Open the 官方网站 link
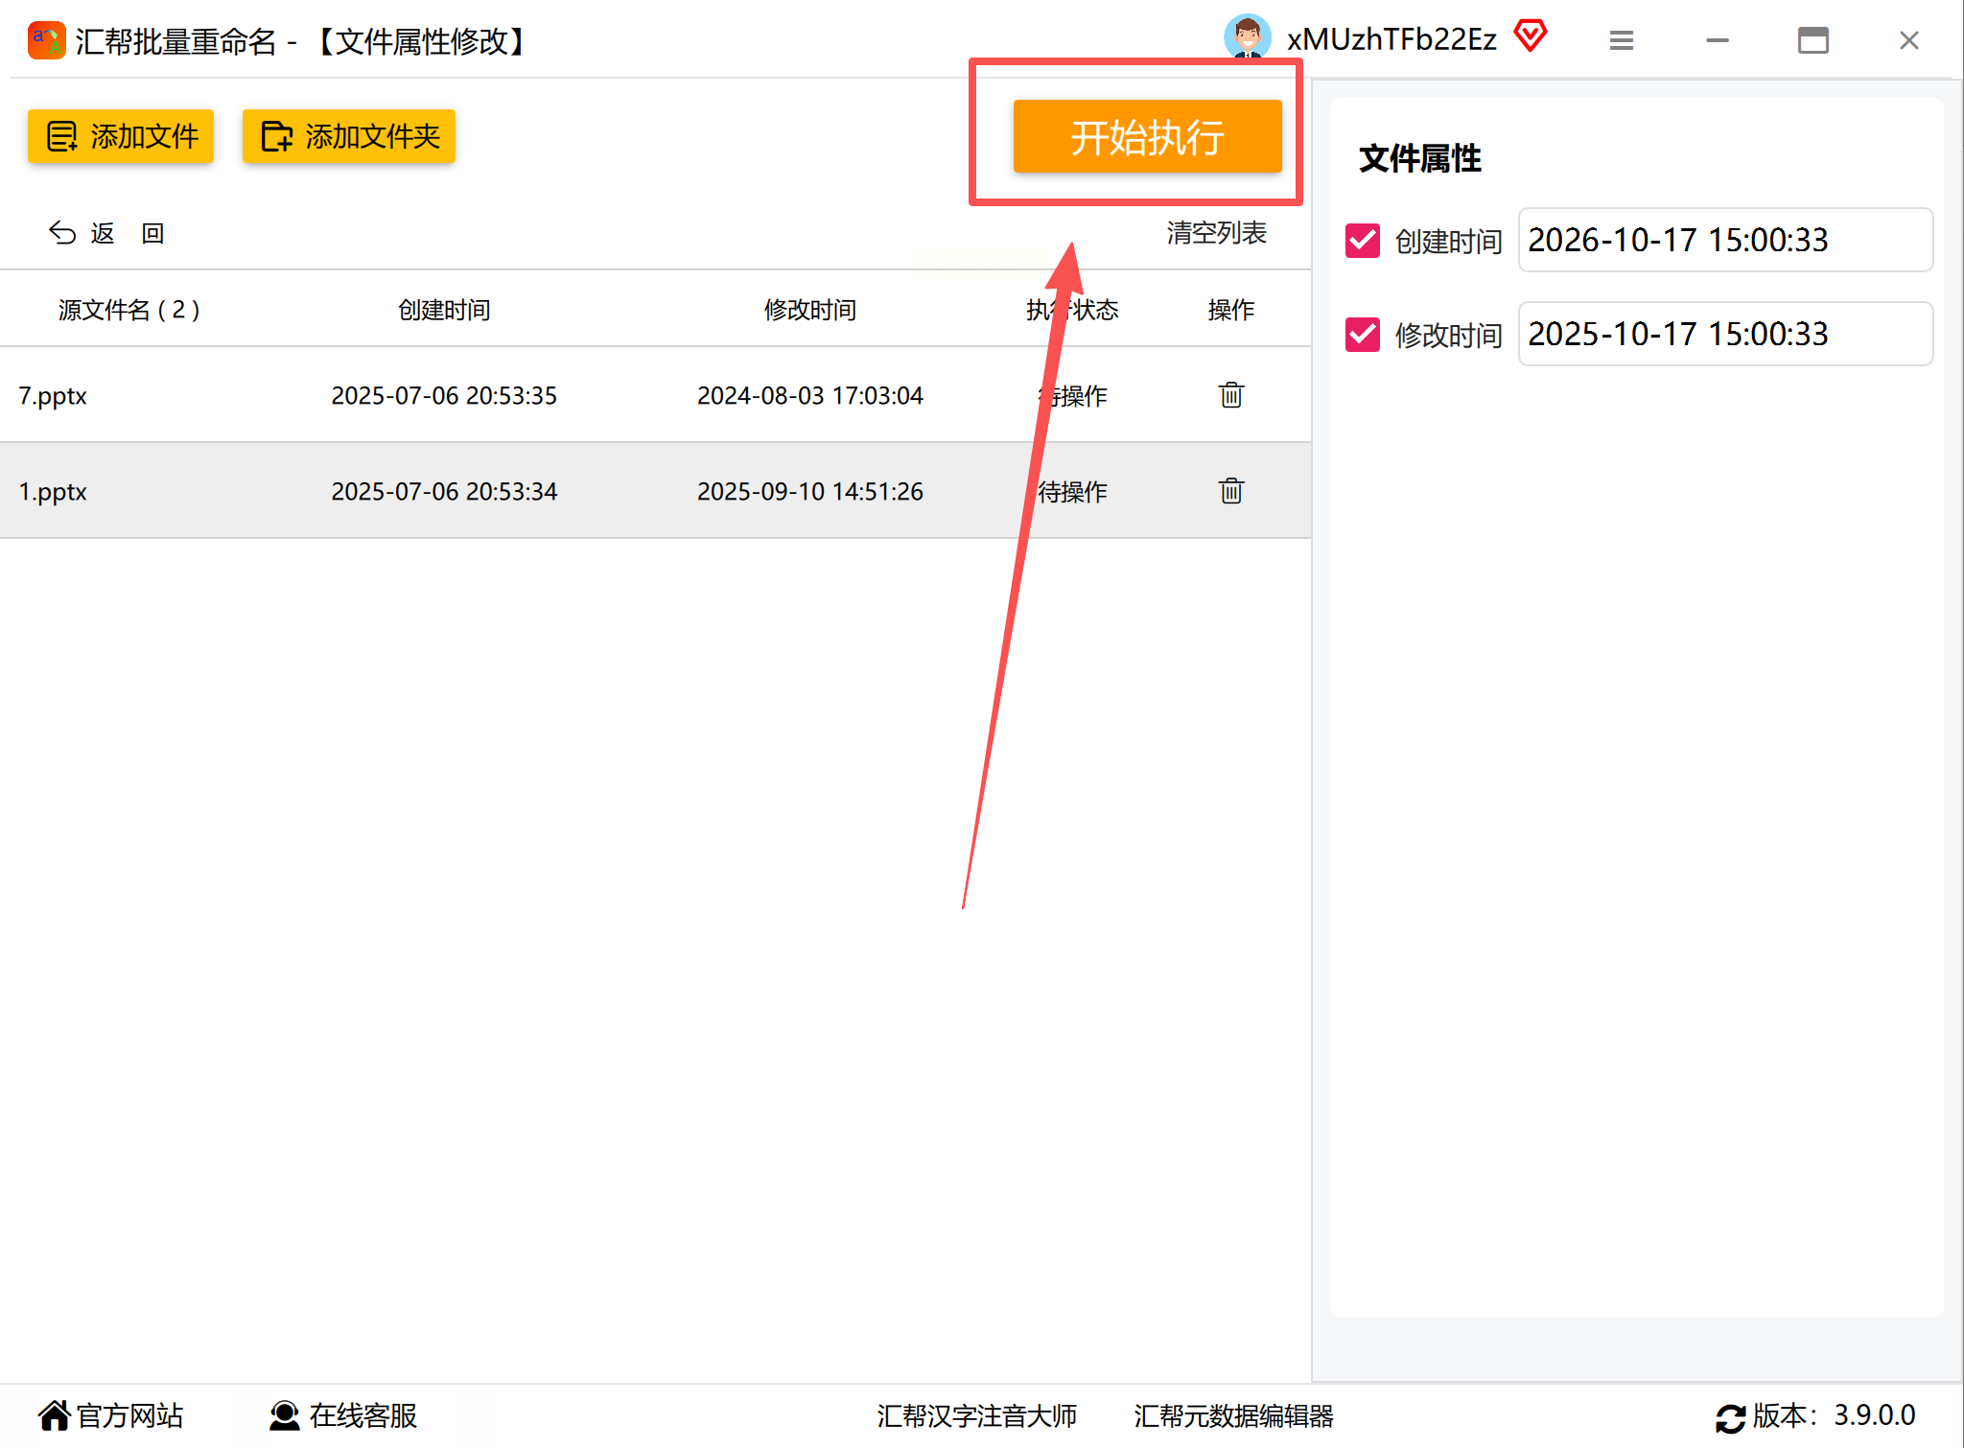The height and width of the screenshot is (1448, 1964). 111,1415
